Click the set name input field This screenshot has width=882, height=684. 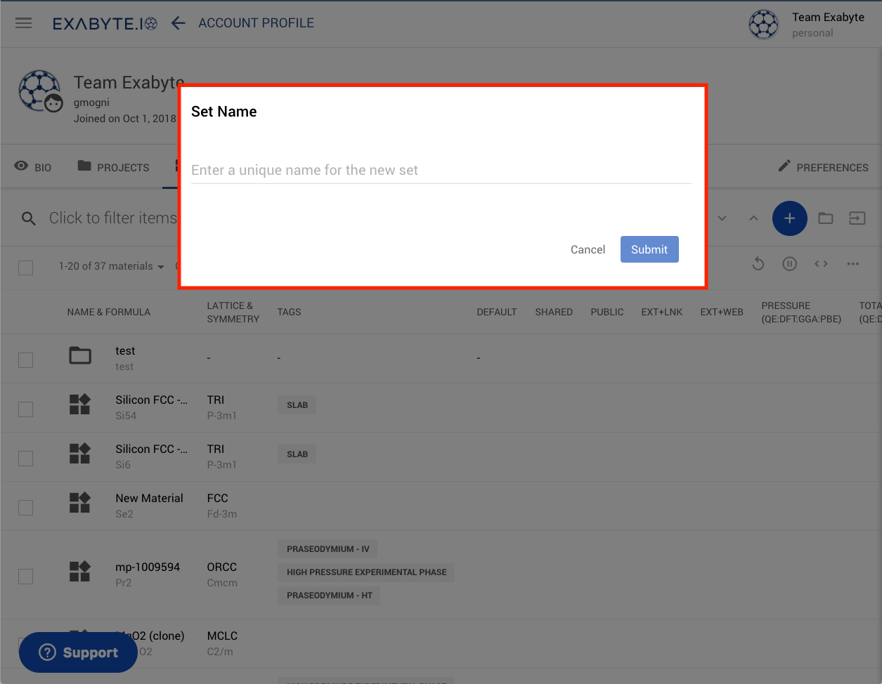(441, 171)
